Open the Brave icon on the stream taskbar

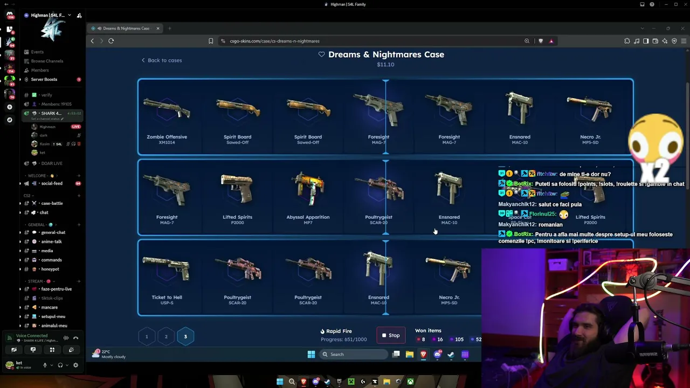click(x=423, y=354)
